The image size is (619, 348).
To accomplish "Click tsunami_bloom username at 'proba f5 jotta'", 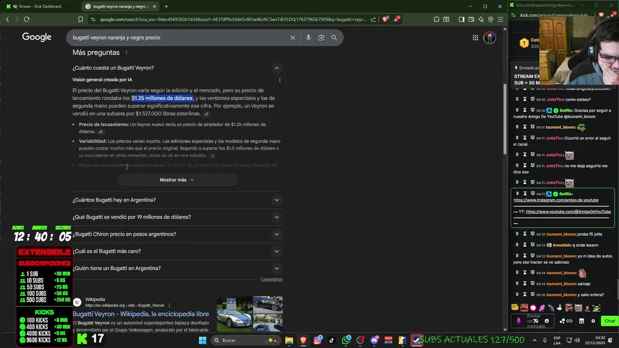I will (x=561, y=234).
